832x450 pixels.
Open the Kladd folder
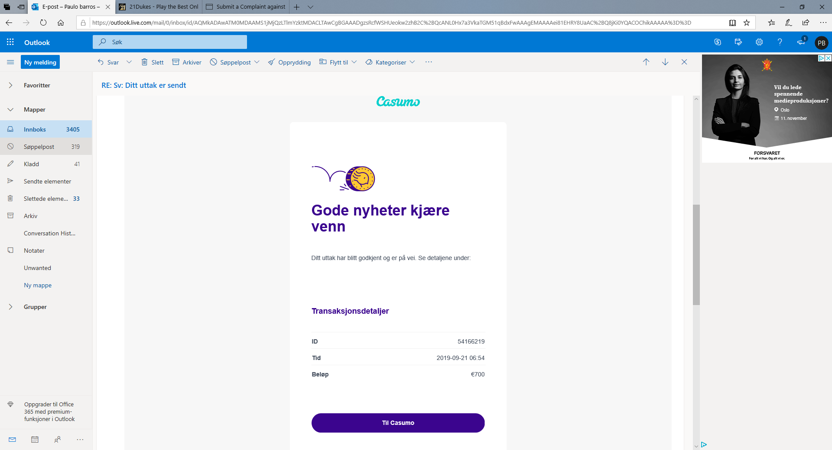click(46, 164)
